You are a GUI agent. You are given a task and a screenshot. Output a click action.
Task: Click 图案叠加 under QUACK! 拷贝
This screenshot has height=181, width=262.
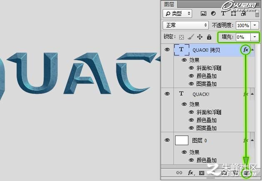pos(207,84)
